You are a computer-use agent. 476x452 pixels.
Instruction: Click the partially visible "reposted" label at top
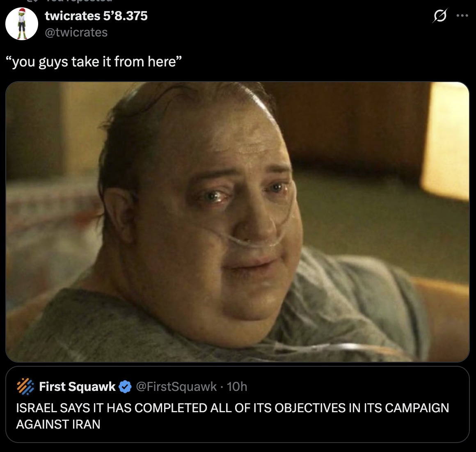pos(79,1)
